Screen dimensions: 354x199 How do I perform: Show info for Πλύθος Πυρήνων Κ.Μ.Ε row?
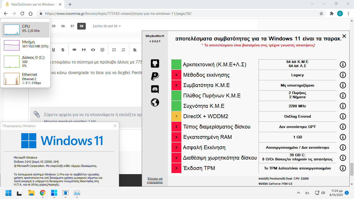pos(343,96)
